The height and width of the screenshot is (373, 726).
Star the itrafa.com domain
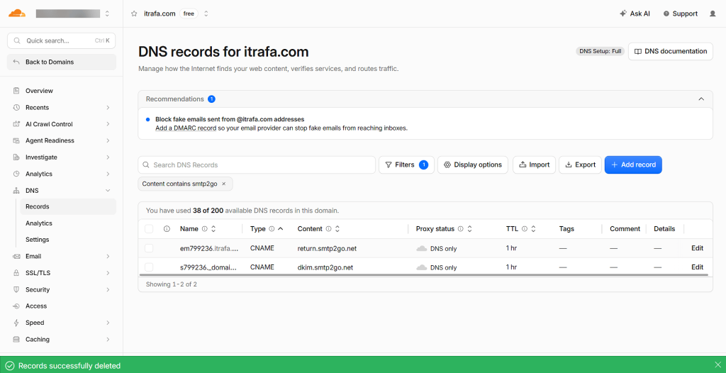tap(134, 14)
